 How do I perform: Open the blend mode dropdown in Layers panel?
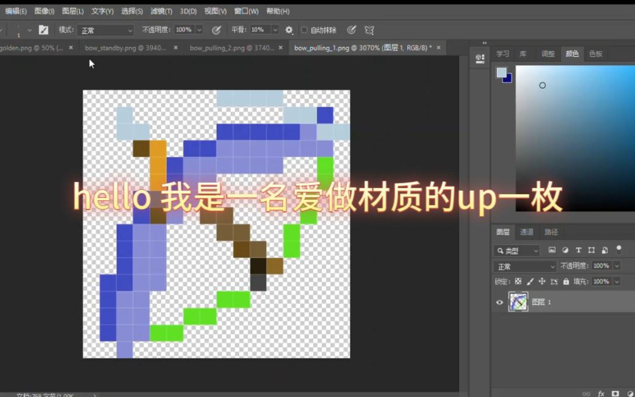tap(524, 265)
